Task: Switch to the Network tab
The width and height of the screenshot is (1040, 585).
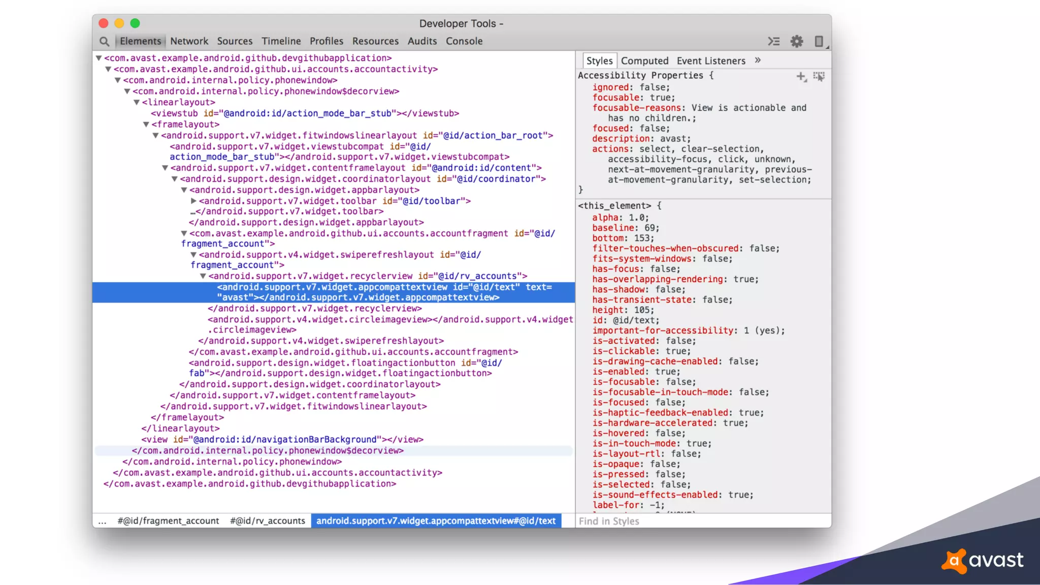Action: click(189, 41)
